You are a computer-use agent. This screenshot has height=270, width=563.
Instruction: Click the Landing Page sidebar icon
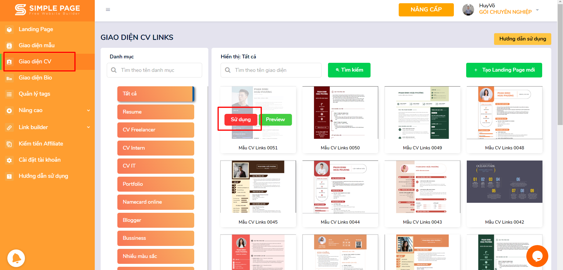[9, 30]
